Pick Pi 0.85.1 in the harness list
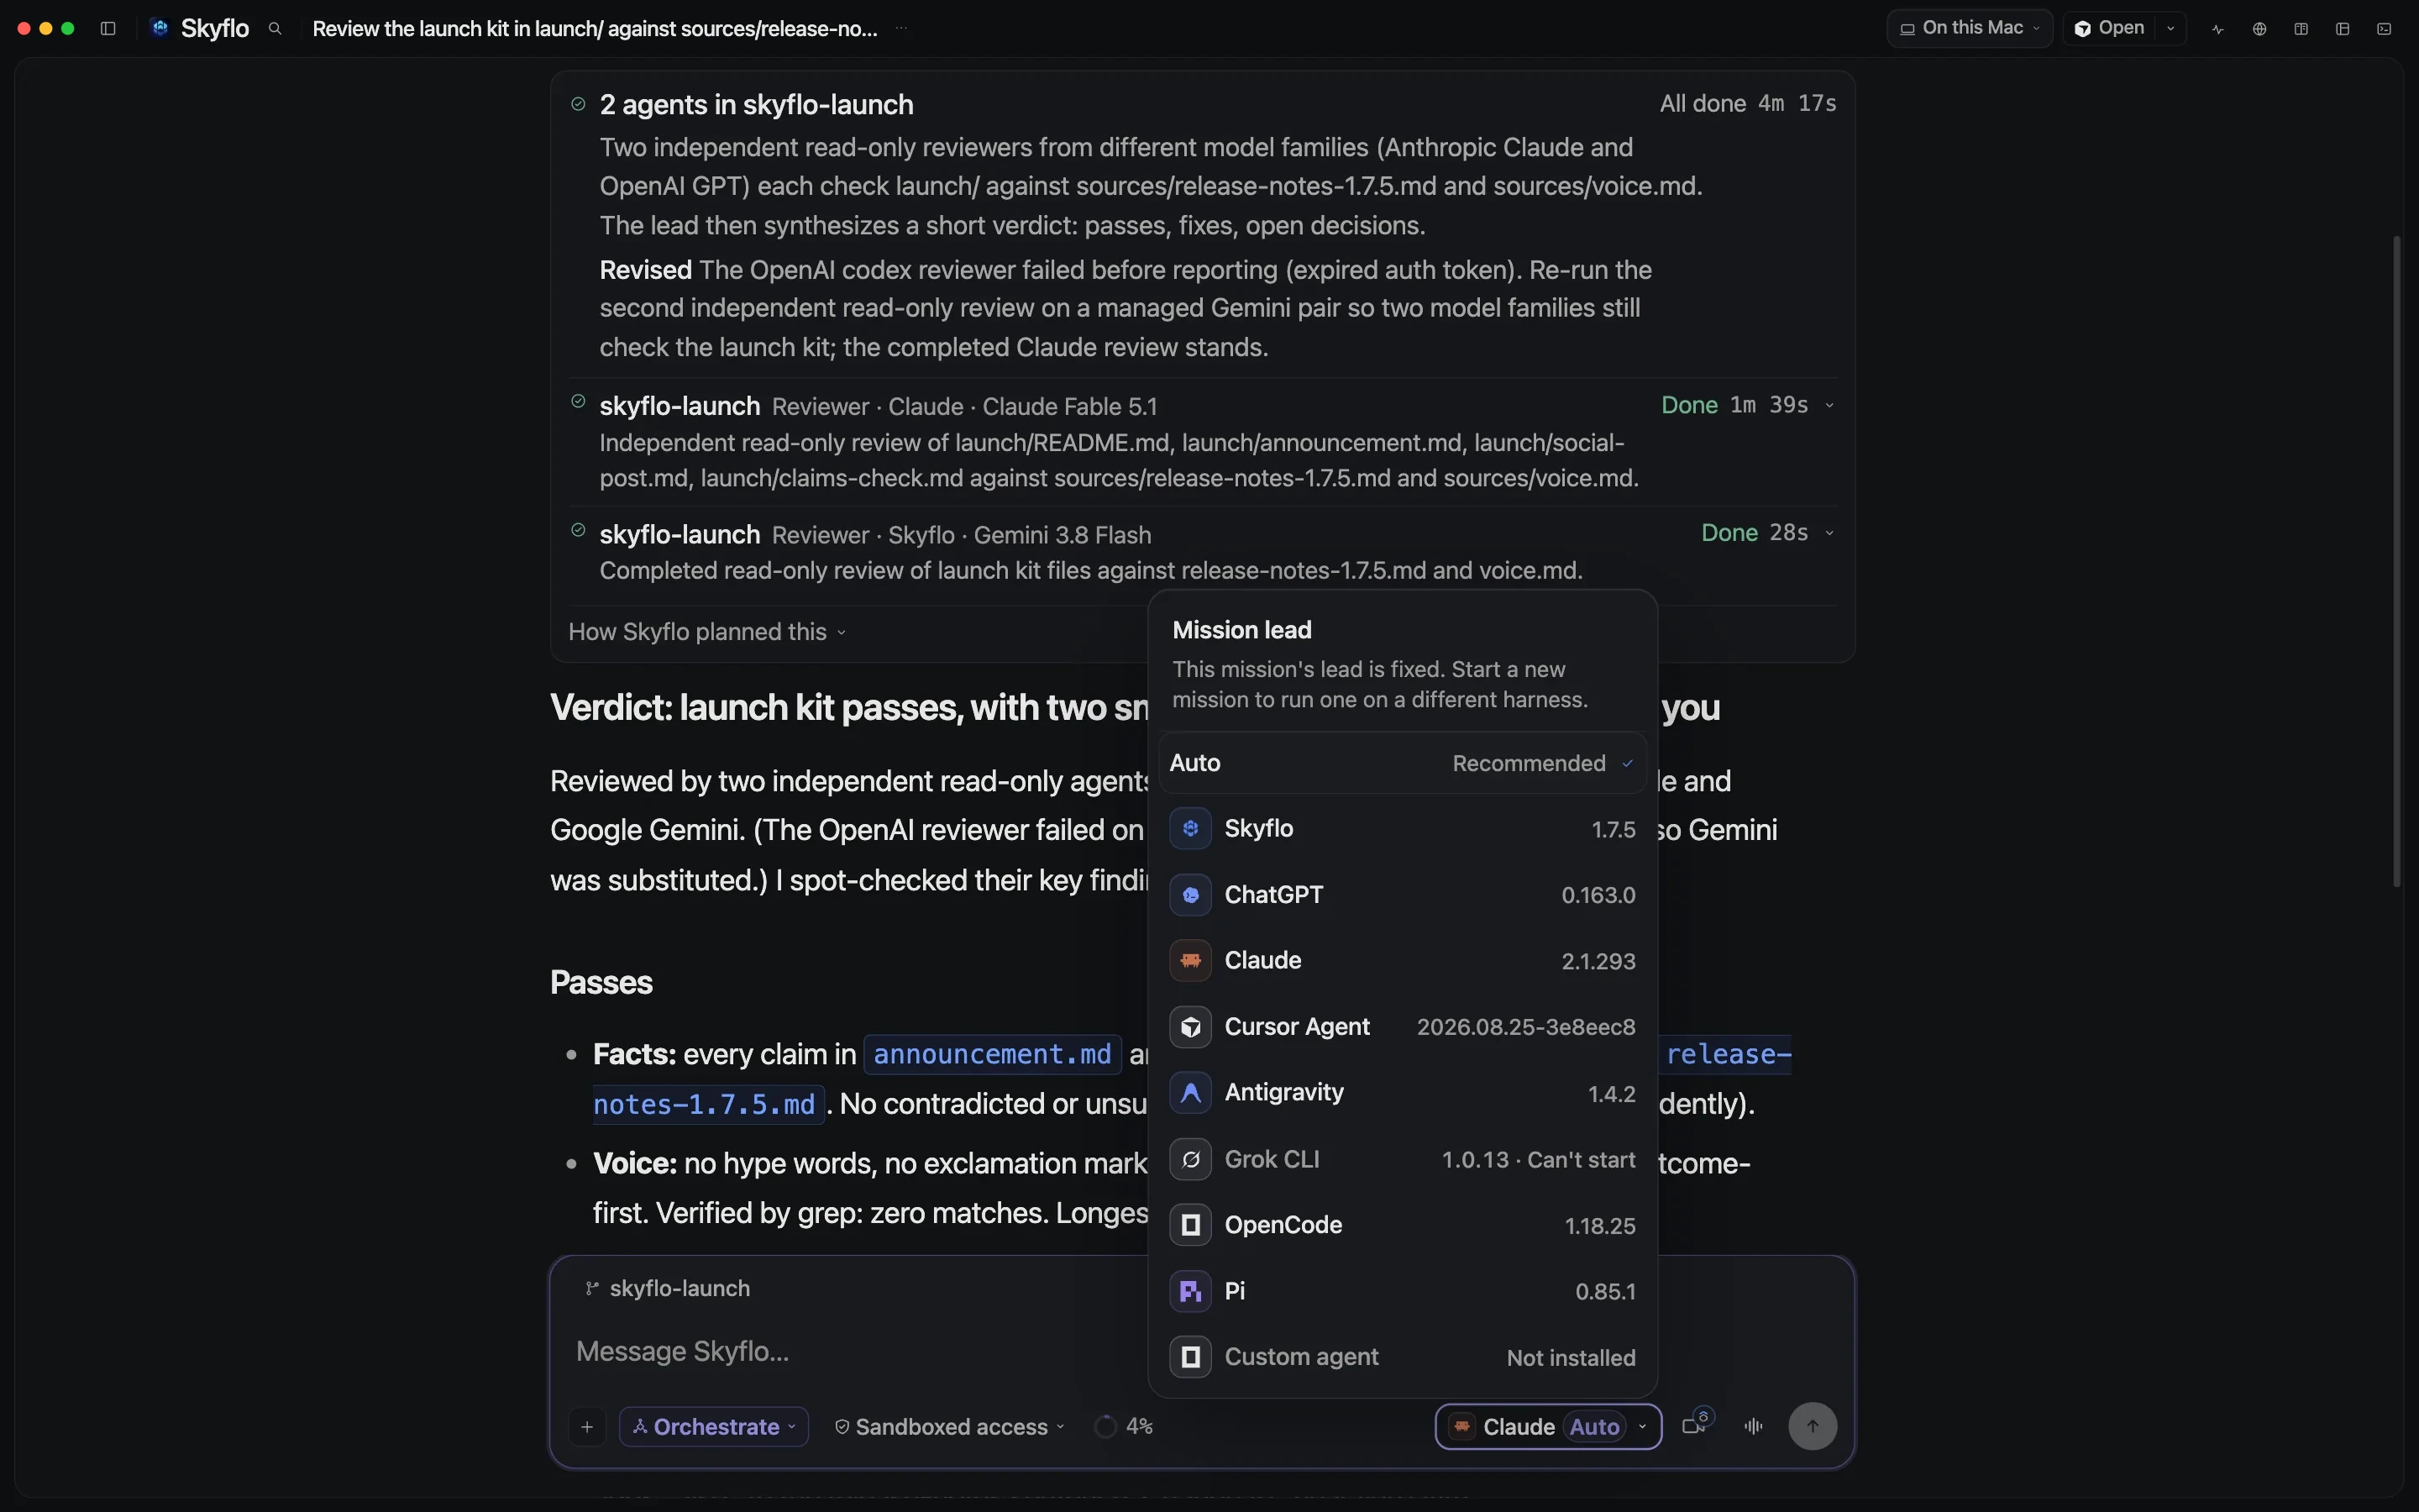This screenshot has height=1512, width=2419. [1403, 1291]
